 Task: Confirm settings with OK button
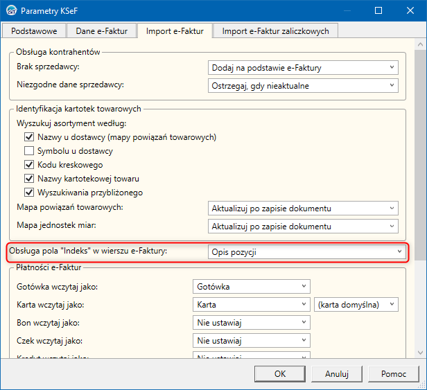tap(279, 373)
